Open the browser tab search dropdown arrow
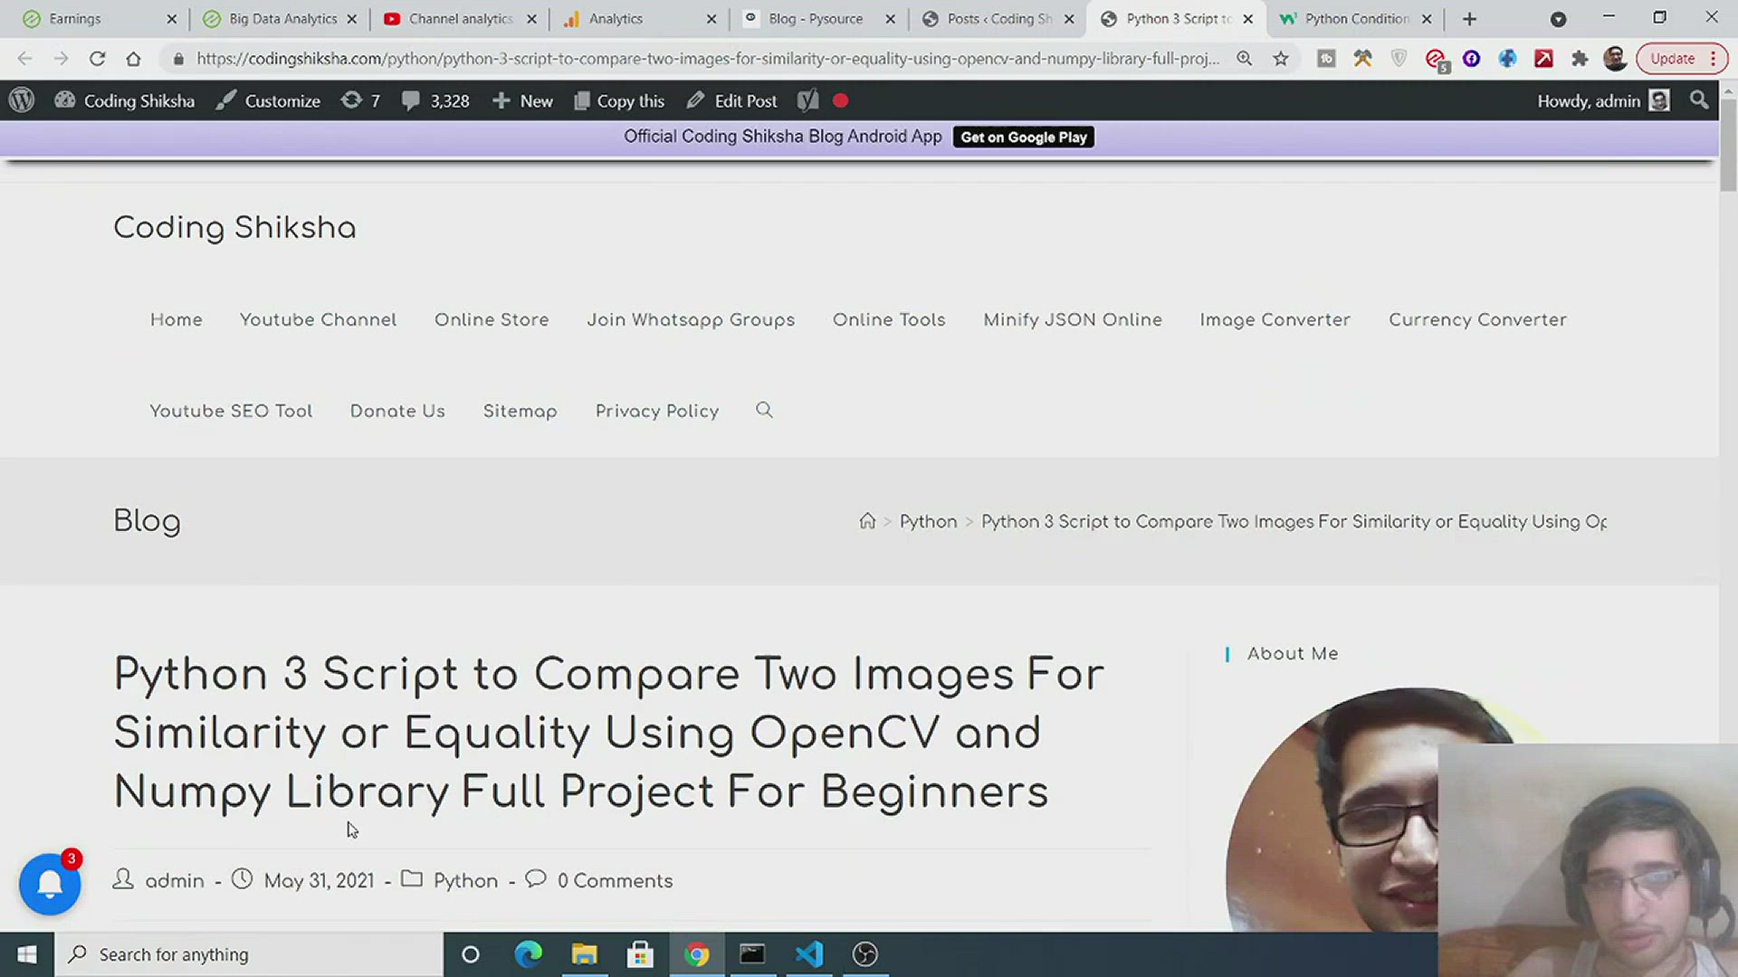 coord(1558,19)
